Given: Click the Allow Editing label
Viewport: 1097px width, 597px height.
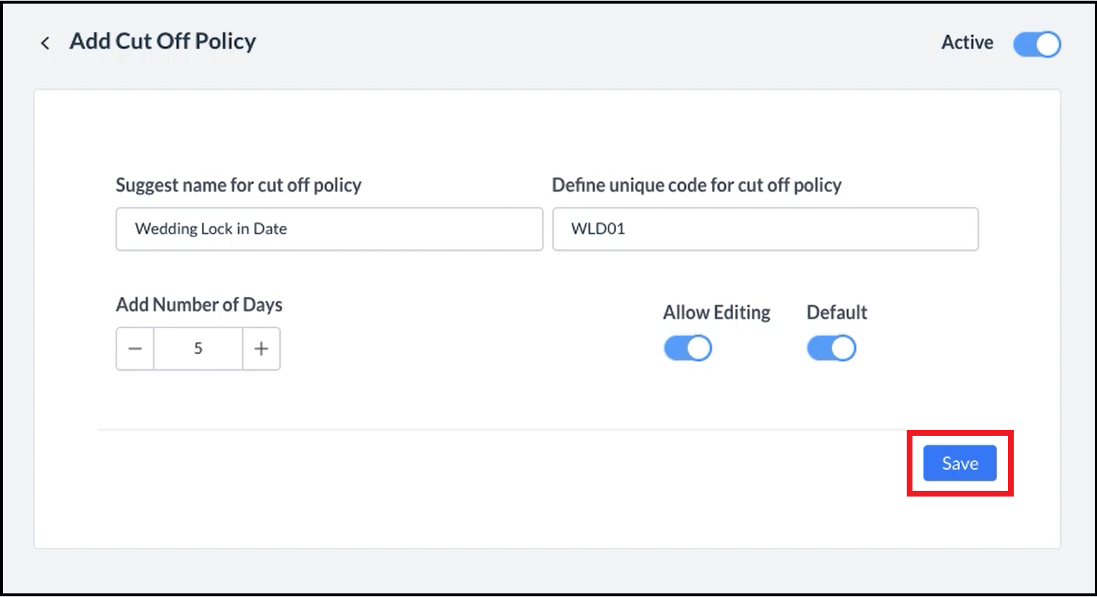Looking at the screenshot, I should click(x=716, y=312).
